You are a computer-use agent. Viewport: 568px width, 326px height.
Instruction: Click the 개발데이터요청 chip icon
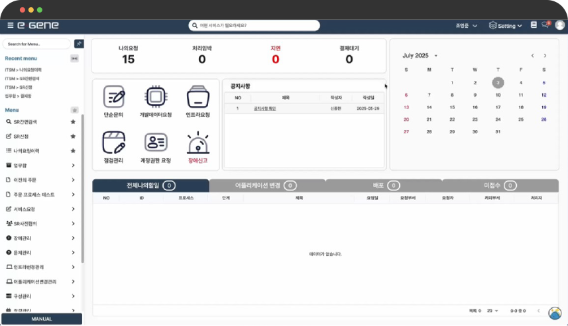point(155,97)
